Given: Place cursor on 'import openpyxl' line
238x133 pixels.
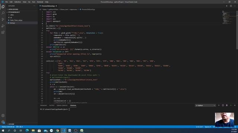Looking at the screenshot, I should [53, 21].
